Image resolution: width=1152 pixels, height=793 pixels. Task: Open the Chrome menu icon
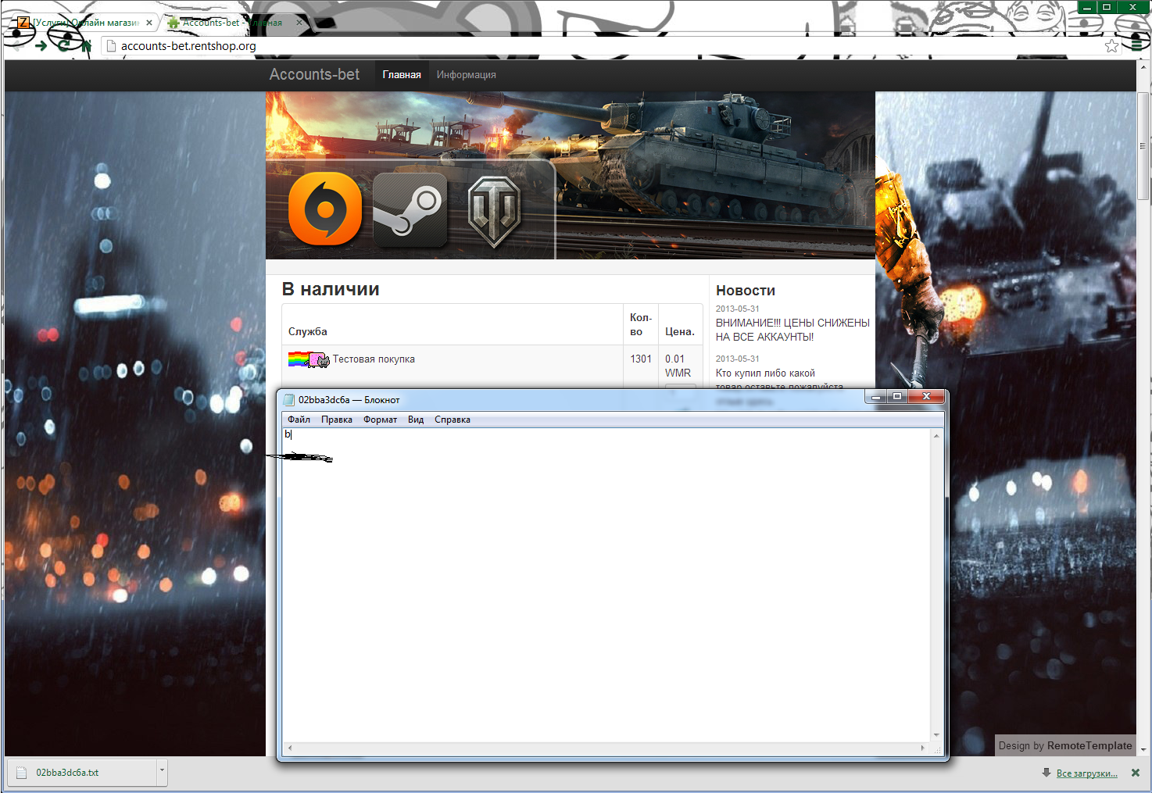[x=1137, y=45]
